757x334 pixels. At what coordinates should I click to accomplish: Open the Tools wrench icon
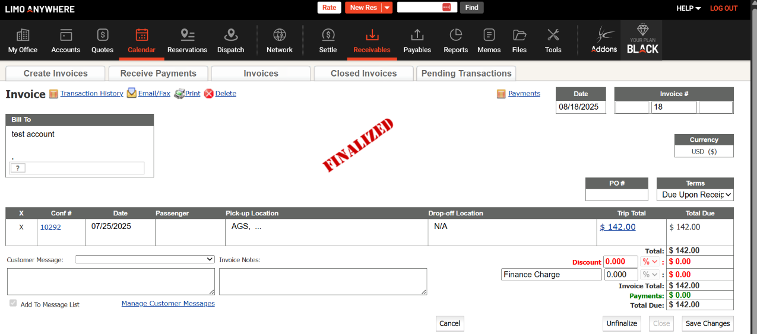pos(553,35)
